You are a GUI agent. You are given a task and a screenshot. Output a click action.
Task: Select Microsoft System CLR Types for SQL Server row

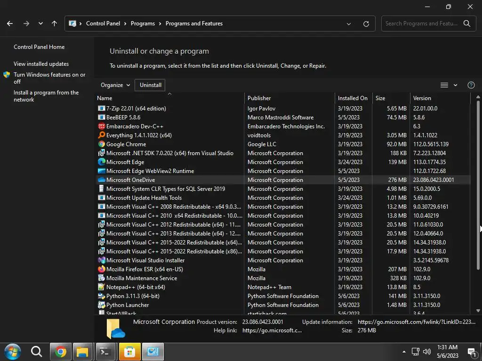[283, 189]
